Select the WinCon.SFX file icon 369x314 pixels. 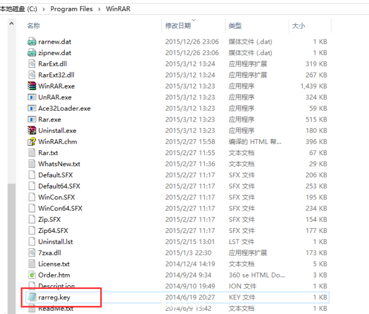pos(32,197)
